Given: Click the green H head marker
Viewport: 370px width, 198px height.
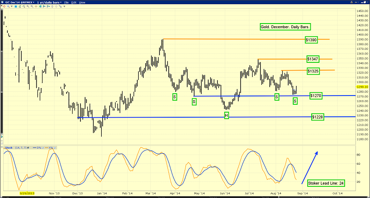Looking at the screenshot, I should pos(227,114).
